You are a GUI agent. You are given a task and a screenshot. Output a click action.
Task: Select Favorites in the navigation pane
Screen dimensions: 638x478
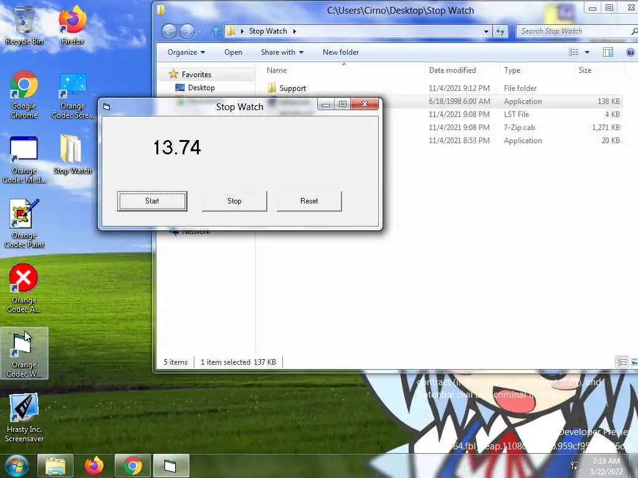[x=196, y=75]
